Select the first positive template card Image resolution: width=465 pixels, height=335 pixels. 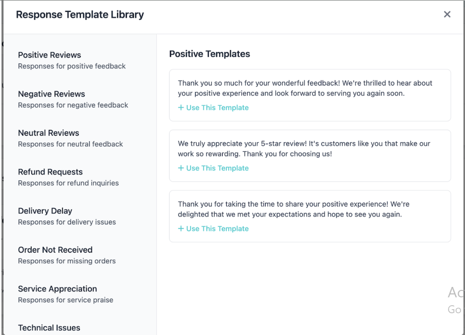(x=310, y=95)
